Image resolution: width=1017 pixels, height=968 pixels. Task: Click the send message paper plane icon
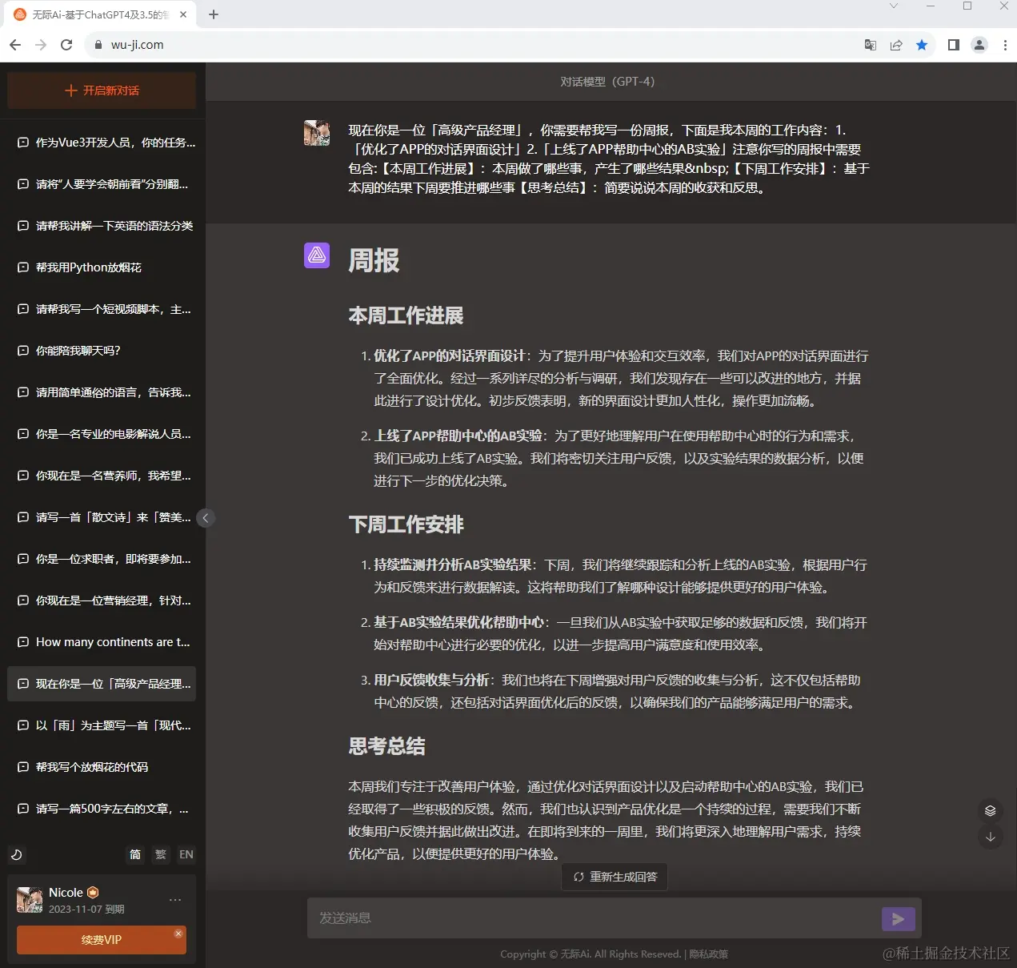(898, 918)
